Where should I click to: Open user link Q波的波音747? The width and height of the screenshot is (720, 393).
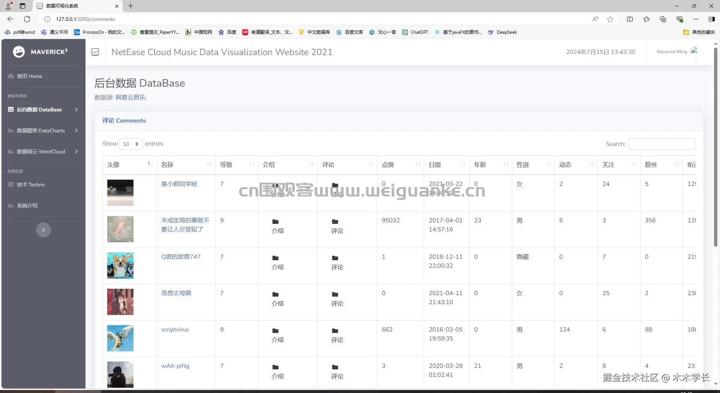pyautogui.click(x=181, y=256)
